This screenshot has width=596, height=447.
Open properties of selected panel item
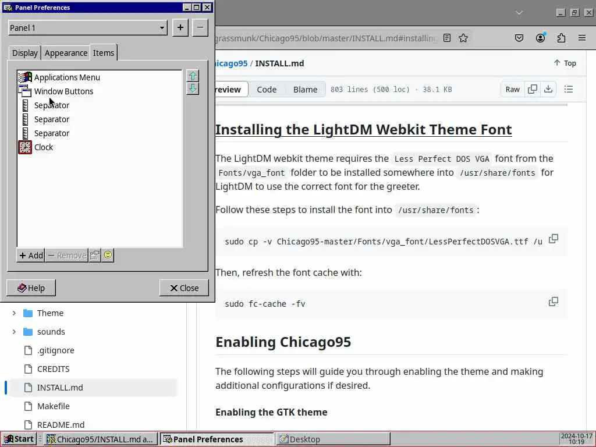tap(95, 256)
